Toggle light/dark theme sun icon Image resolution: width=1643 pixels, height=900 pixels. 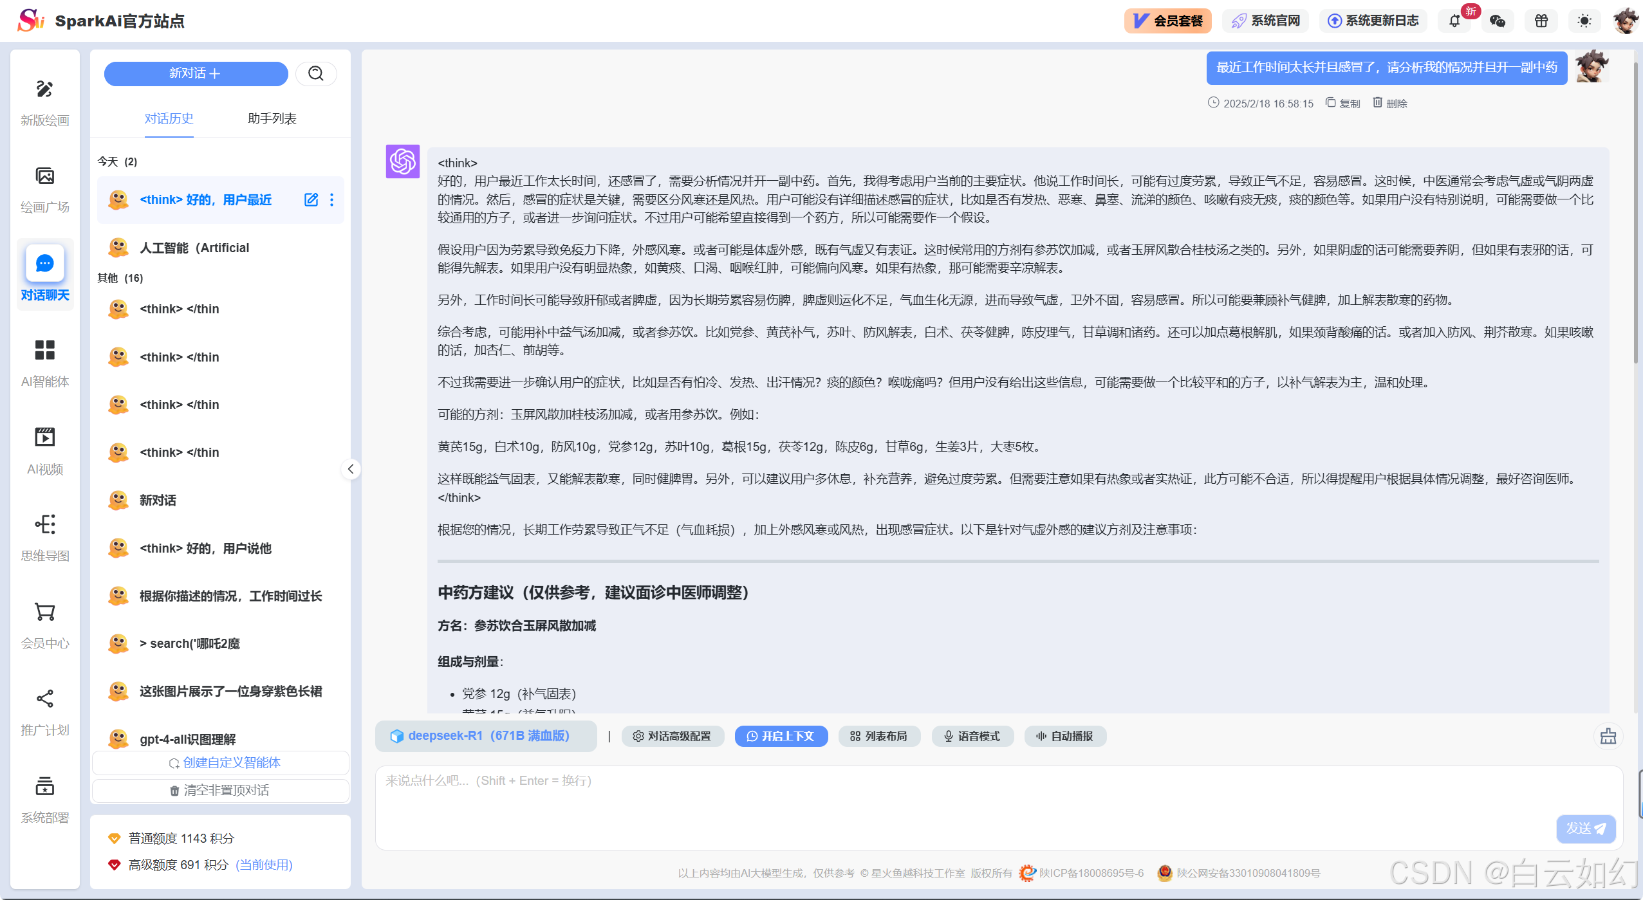point(1584,21)
